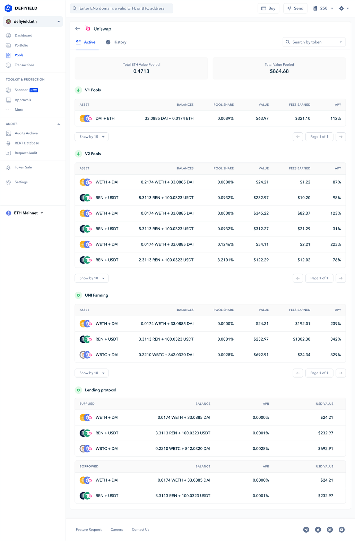Viewport: 355px width, 541px height.
Task: Go to next page in UNI Farming
Action: (x=341, y=373)
